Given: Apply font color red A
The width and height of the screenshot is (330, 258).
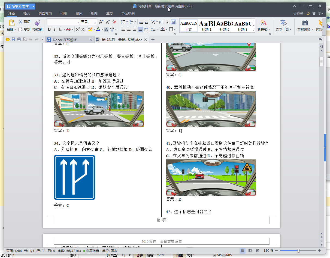Looking at the screenshot, I should tap(98, 29).
